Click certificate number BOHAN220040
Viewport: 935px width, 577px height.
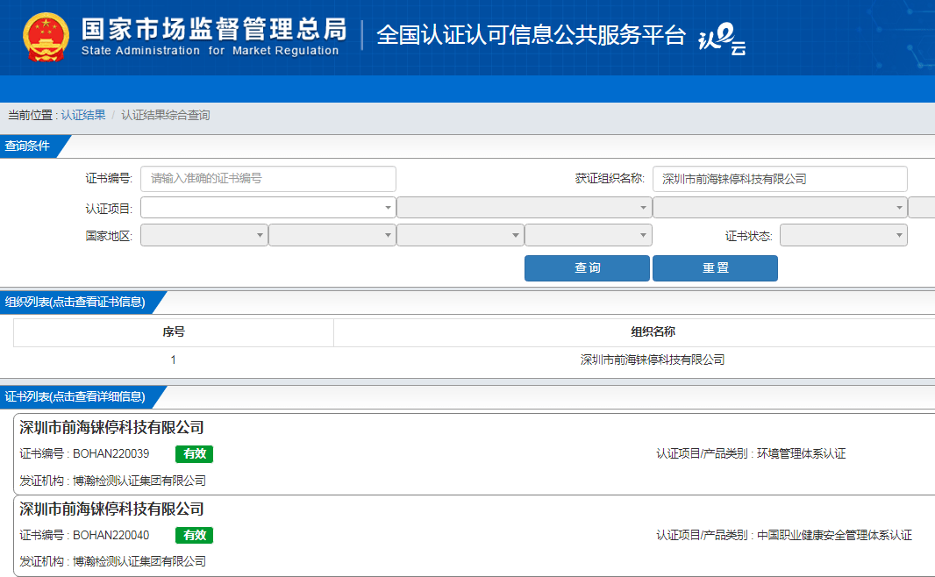(x=111, y=535)
